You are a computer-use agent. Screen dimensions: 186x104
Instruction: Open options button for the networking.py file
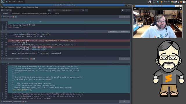124,17
